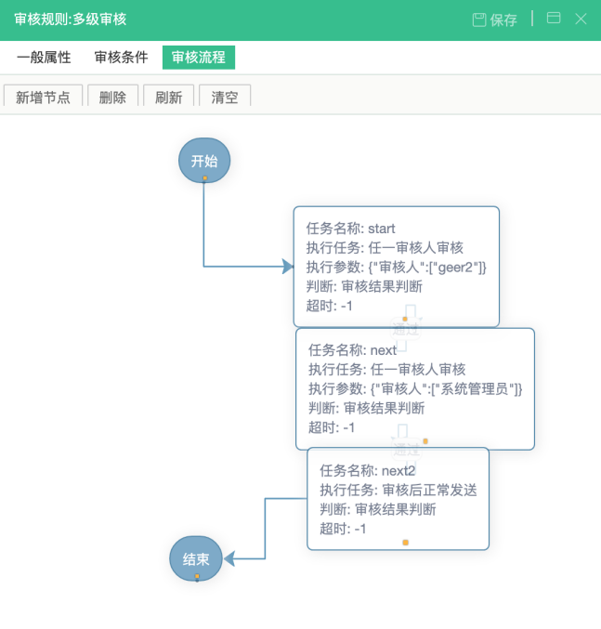Click the 删除 toolbar button
The height and width of the screenshot is (629, 601).
113,97
